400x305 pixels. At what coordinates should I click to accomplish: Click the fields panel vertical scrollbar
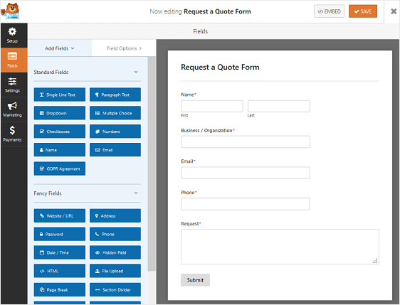[152, 163]
